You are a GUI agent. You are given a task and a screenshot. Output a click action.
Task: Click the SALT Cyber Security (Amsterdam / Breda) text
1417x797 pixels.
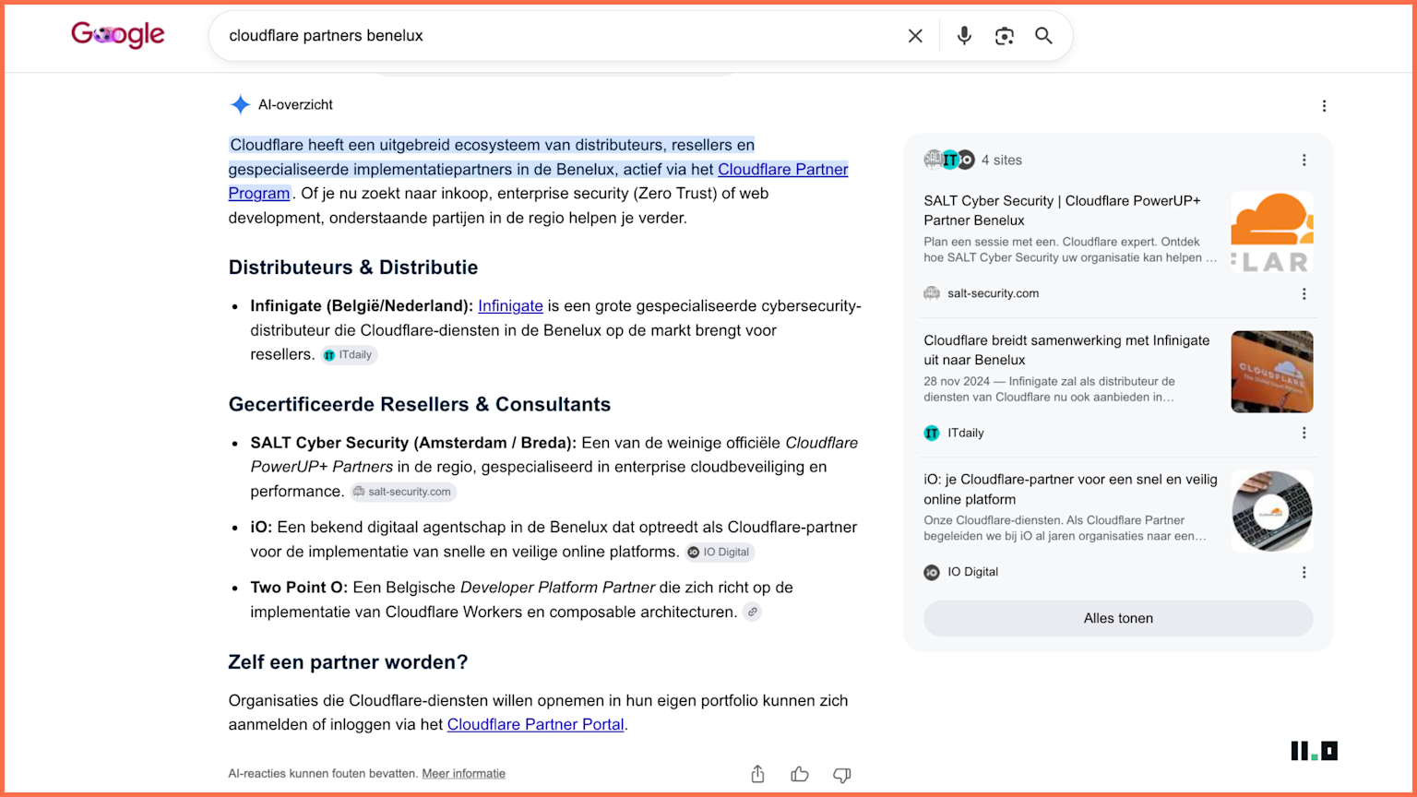click(413, 444)
